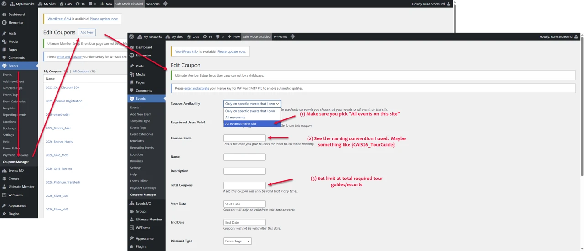Choose All my events option
This screenshot has height=251, width=584.
252,117
